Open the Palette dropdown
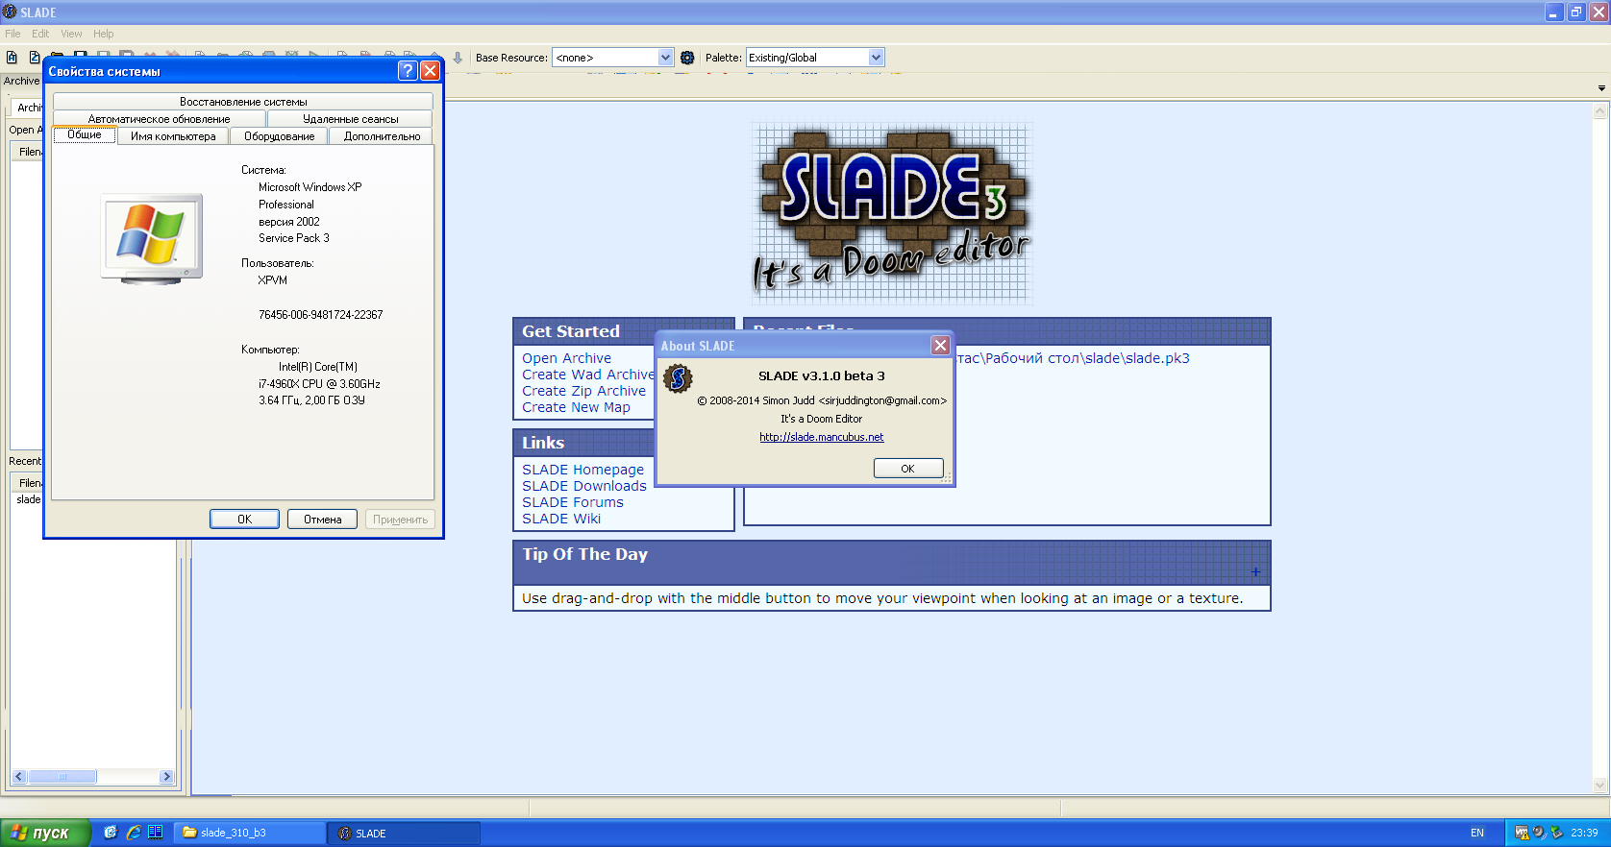 click(876, 58)
